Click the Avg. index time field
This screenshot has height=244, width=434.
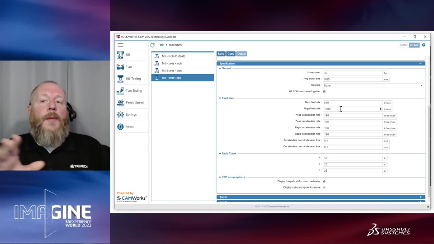click(353, 79)
